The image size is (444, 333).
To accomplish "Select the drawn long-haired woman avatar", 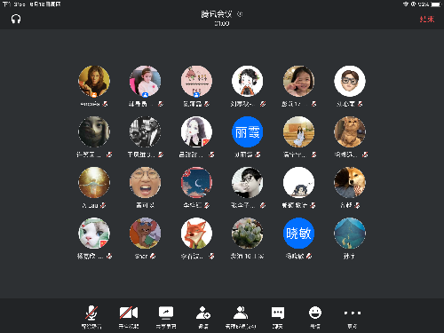I will point(196,131).
